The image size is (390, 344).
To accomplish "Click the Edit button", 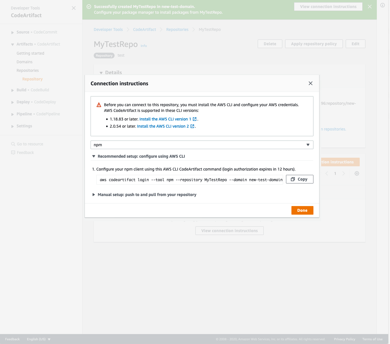I will click(x=355, y=44).
